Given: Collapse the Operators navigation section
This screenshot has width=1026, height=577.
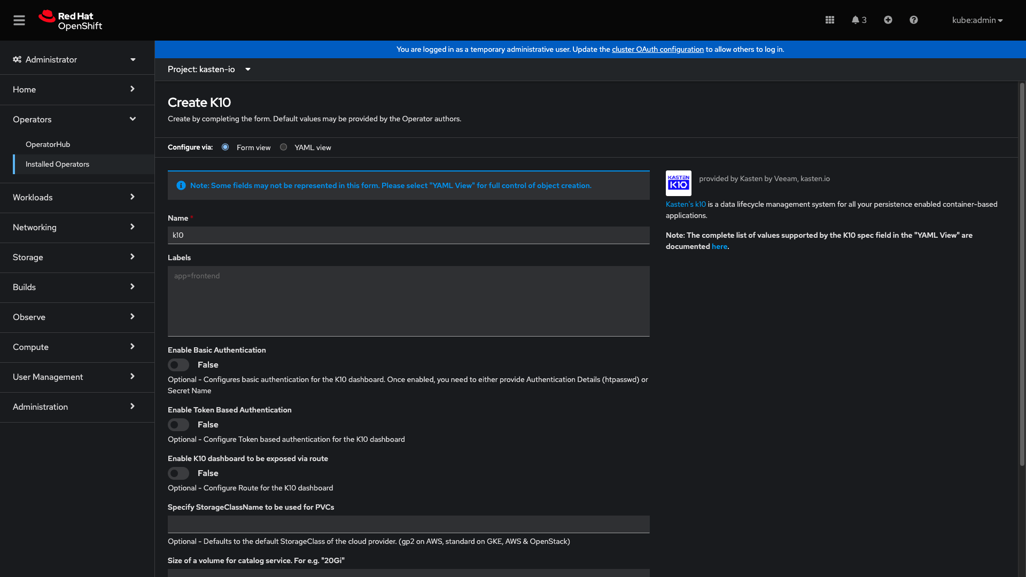Looking at the screenshot, I should point(77,119).
